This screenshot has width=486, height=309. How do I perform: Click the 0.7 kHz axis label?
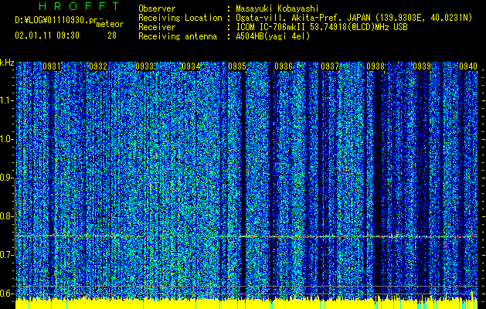pos(6,255)
